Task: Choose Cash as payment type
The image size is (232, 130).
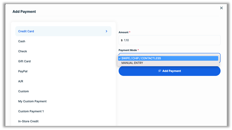Action: tap(22, 41)
